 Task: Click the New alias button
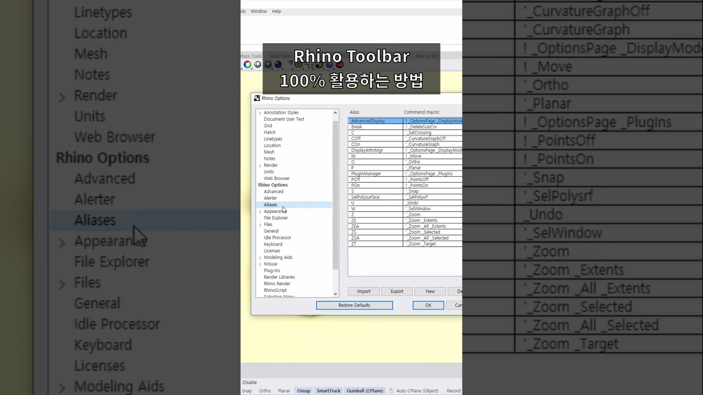430,291
